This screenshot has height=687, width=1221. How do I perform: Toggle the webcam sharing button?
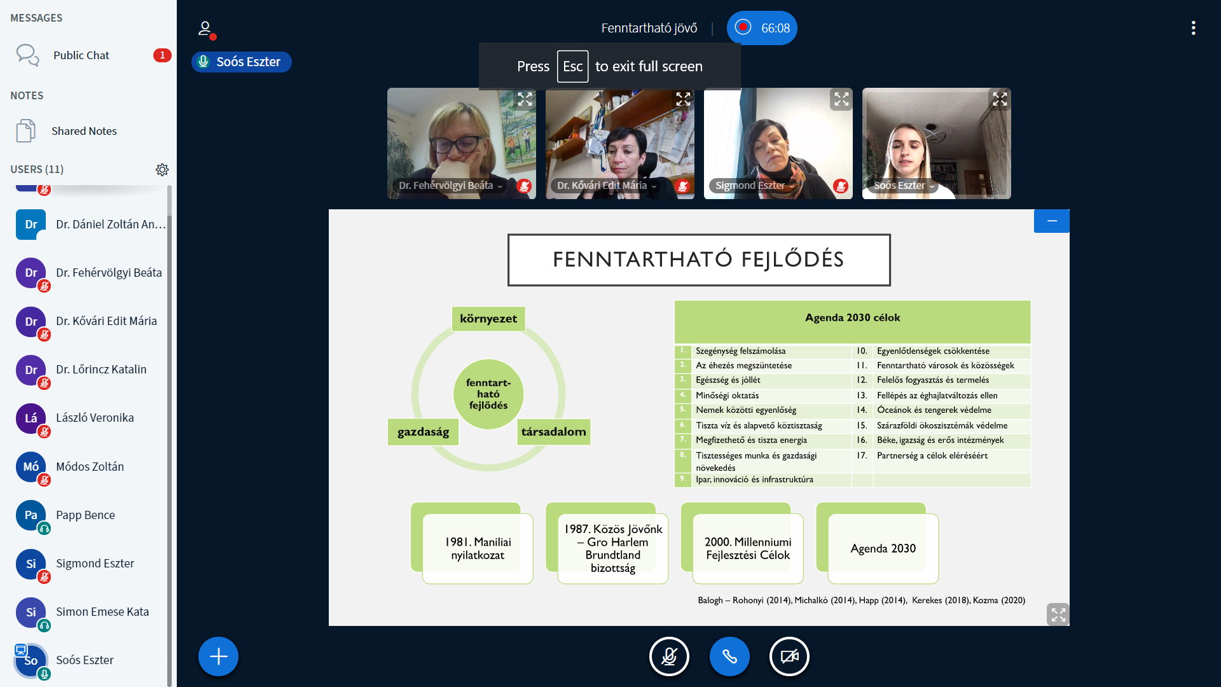tap(789, 656)
